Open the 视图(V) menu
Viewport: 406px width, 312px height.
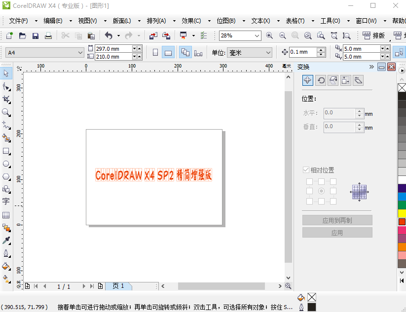87,21
